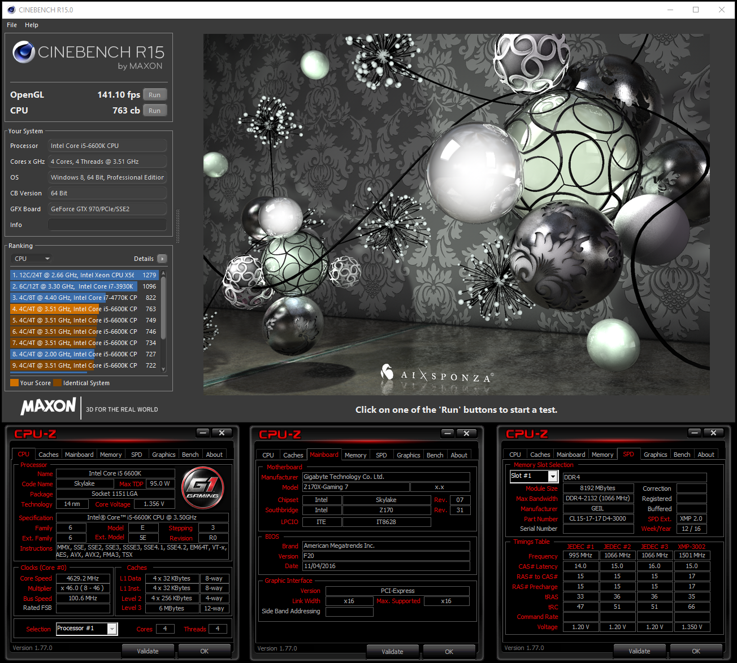Open Memory tab in middle CPU-Z window
Image resolution: width=737 pixels, height=663 pixels.
(x=356, y=455)
